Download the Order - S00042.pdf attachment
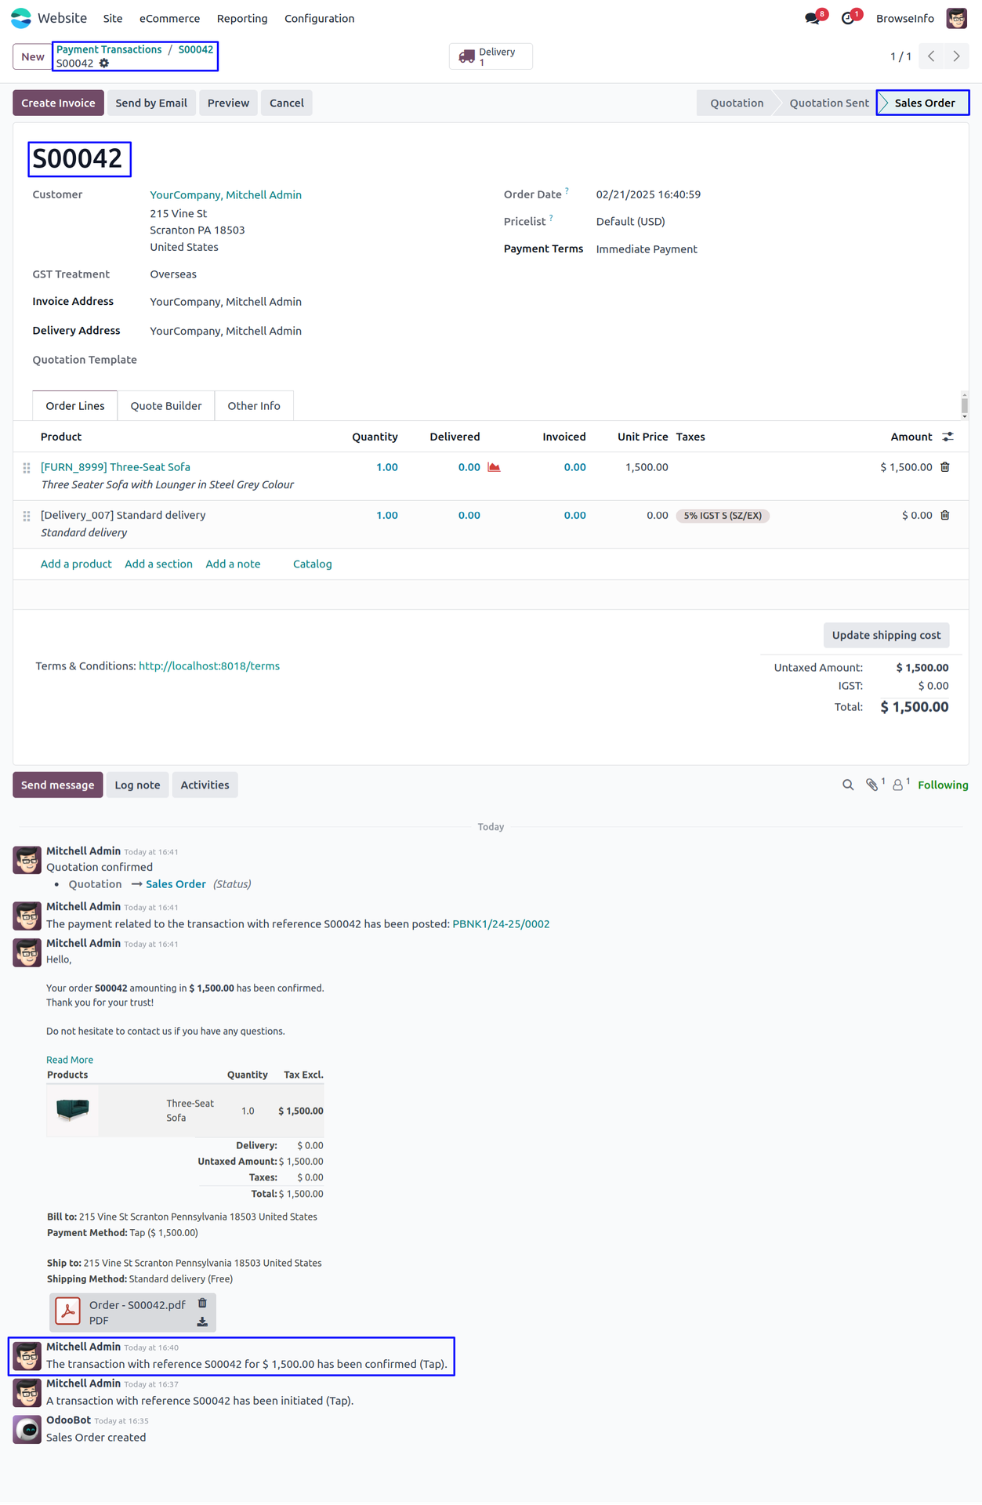The height and width of the screenshot is (1505, 982). pos(202,1322)
